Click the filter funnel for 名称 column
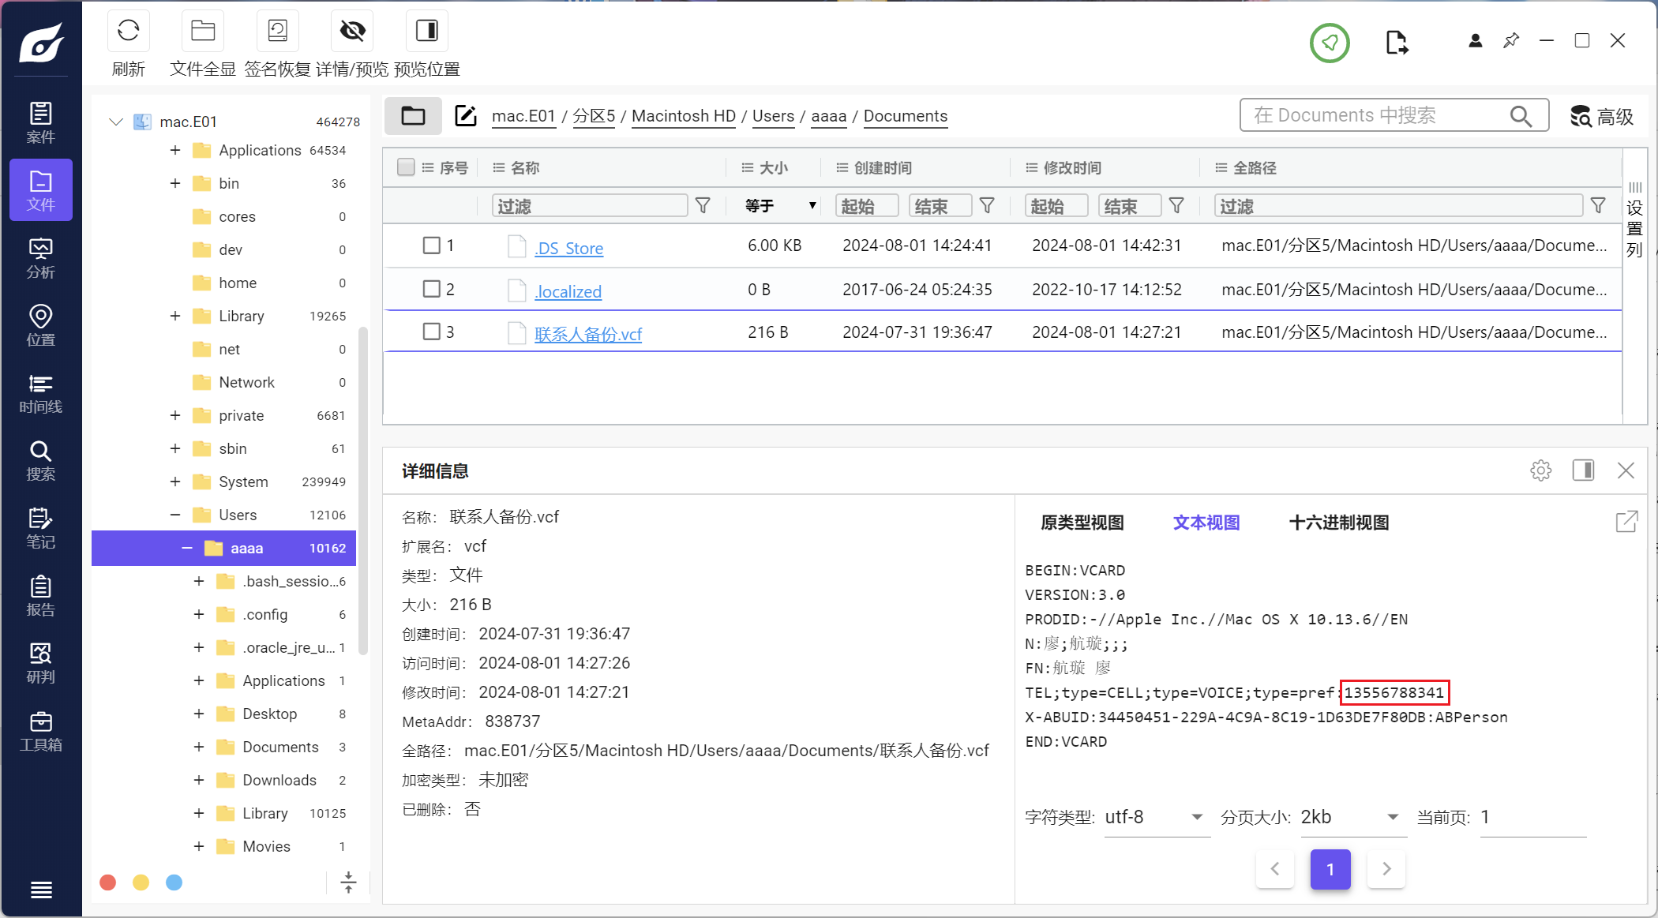The width and height of the screenshot is (1658, 918). [x=703, y=206]
